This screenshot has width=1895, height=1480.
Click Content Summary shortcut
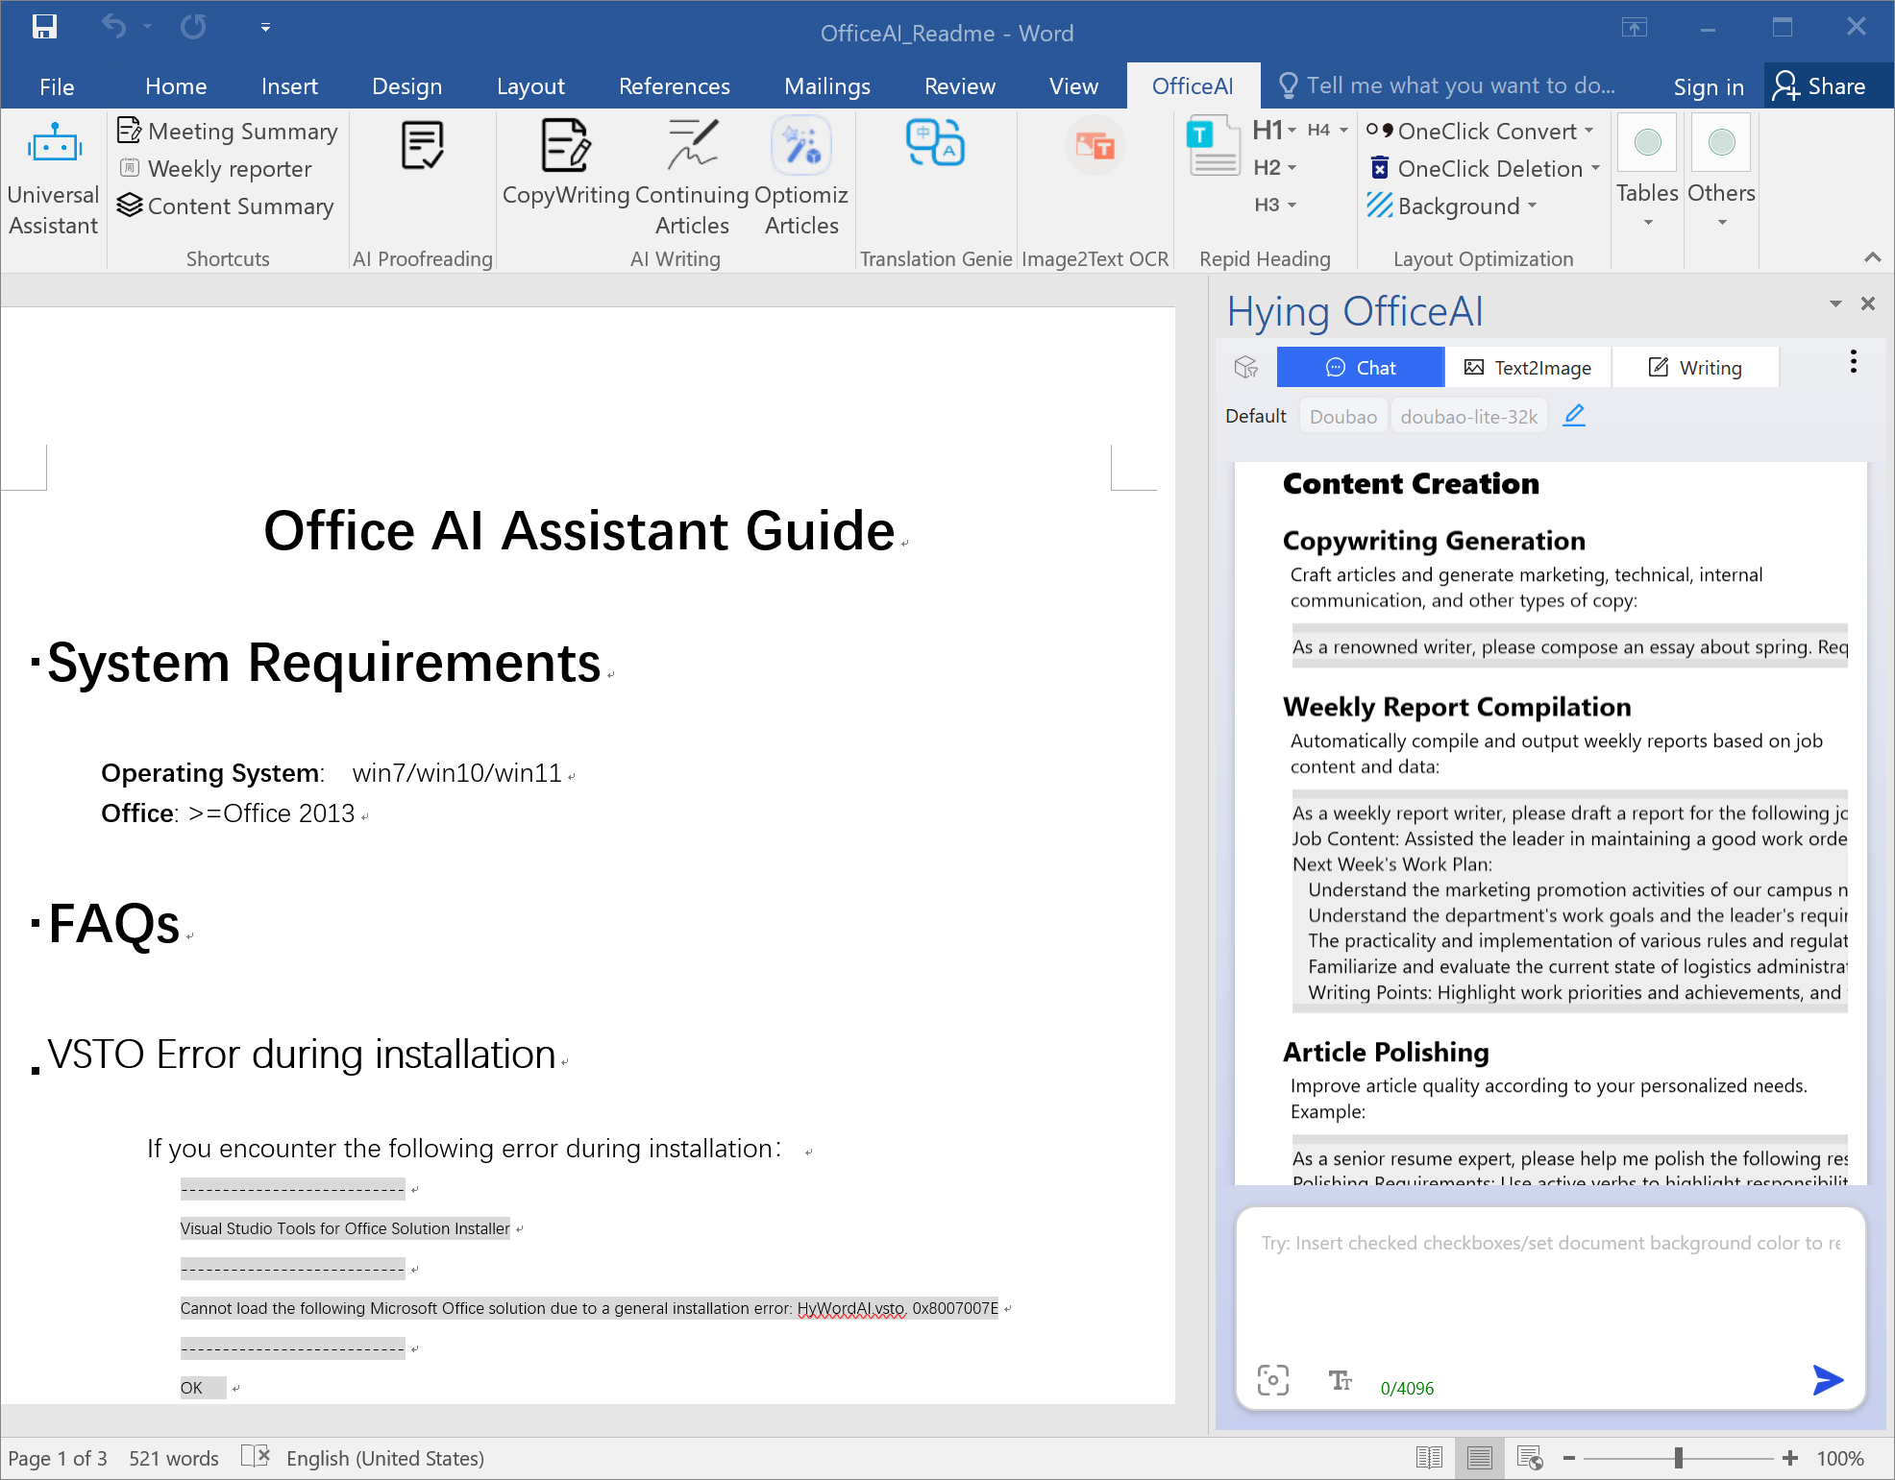point(226,206)
